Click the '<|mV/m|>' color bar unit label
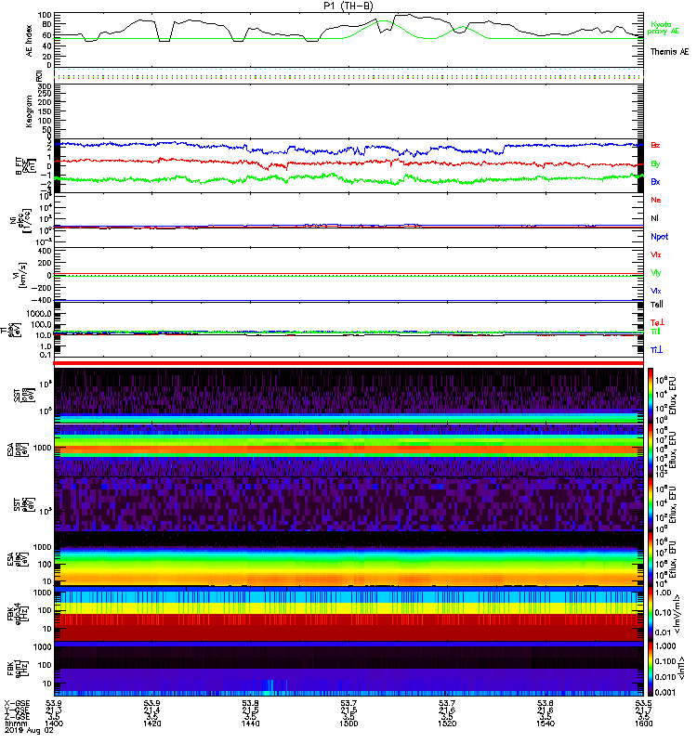 pos(679,614)
